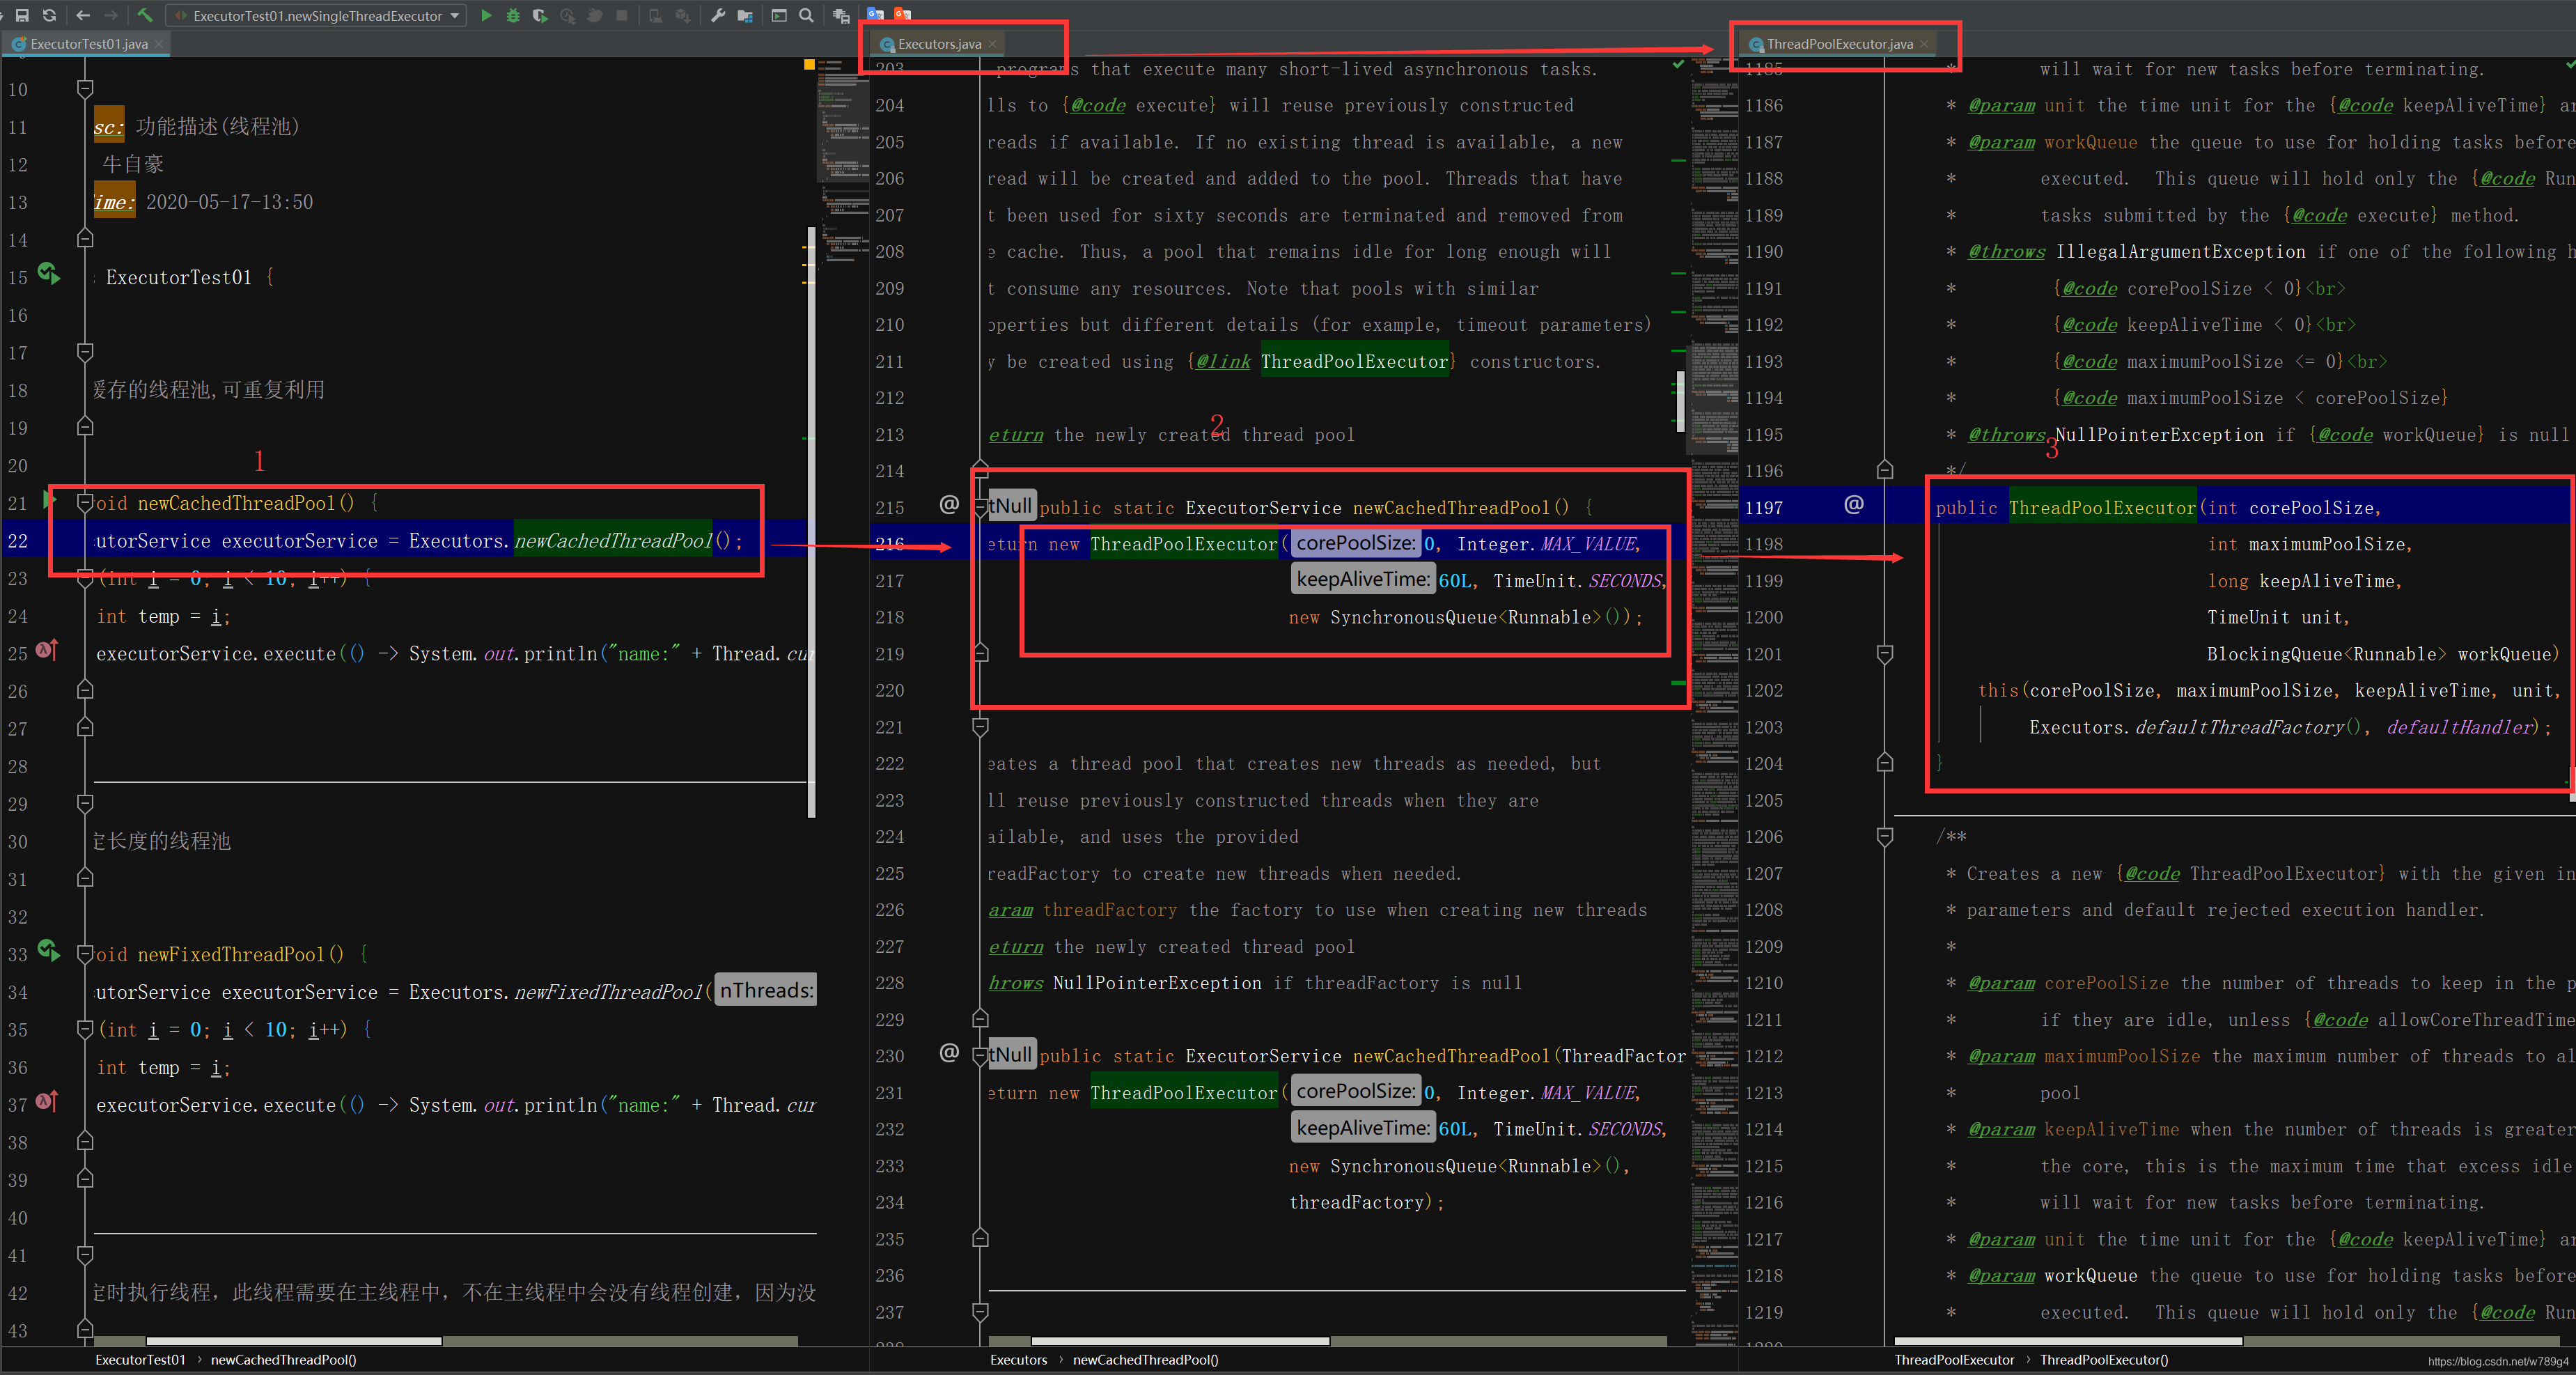Click newCachedThreadPool() breadcrumb in middle pane

click(x=1145, y=1360)
